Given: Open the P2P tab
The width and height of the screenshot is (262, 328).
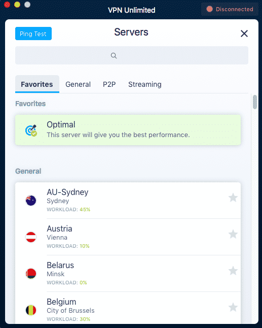Looking at the screenshot, I should point(109,84).
